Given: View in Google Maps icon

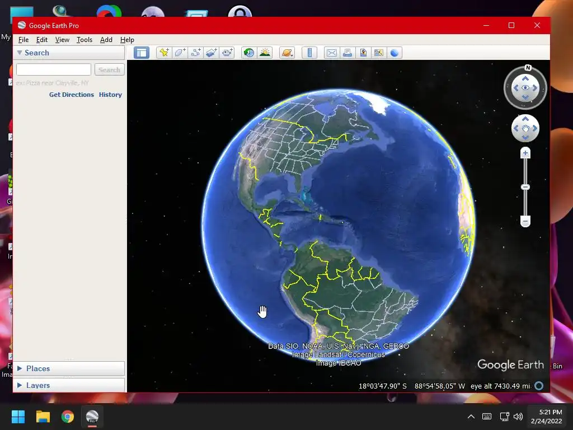Looking at the screenshot, I should pyautogui.click(x=379, y=53).
